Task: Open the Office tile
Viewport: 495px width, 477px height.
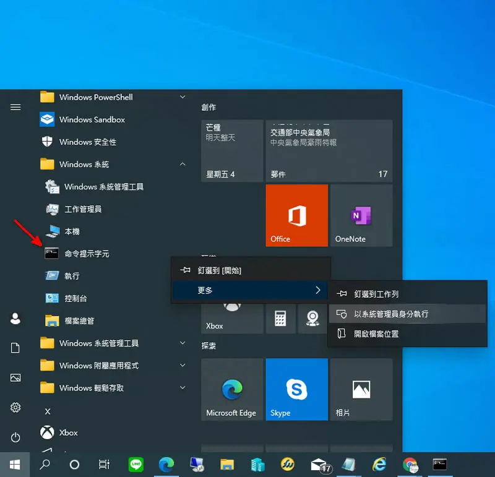Action: 296,215
